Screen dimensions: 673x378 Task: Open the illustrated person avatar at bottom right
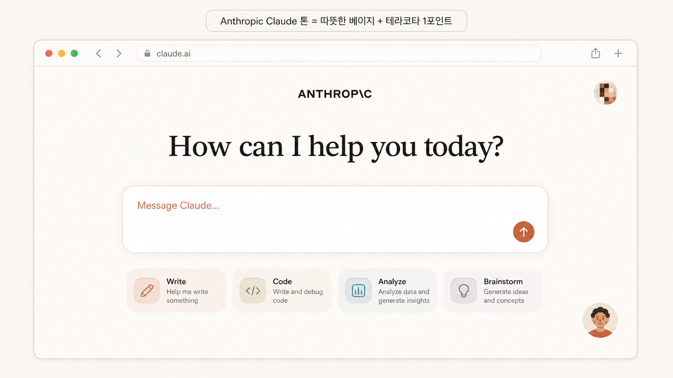coord(600,320)
